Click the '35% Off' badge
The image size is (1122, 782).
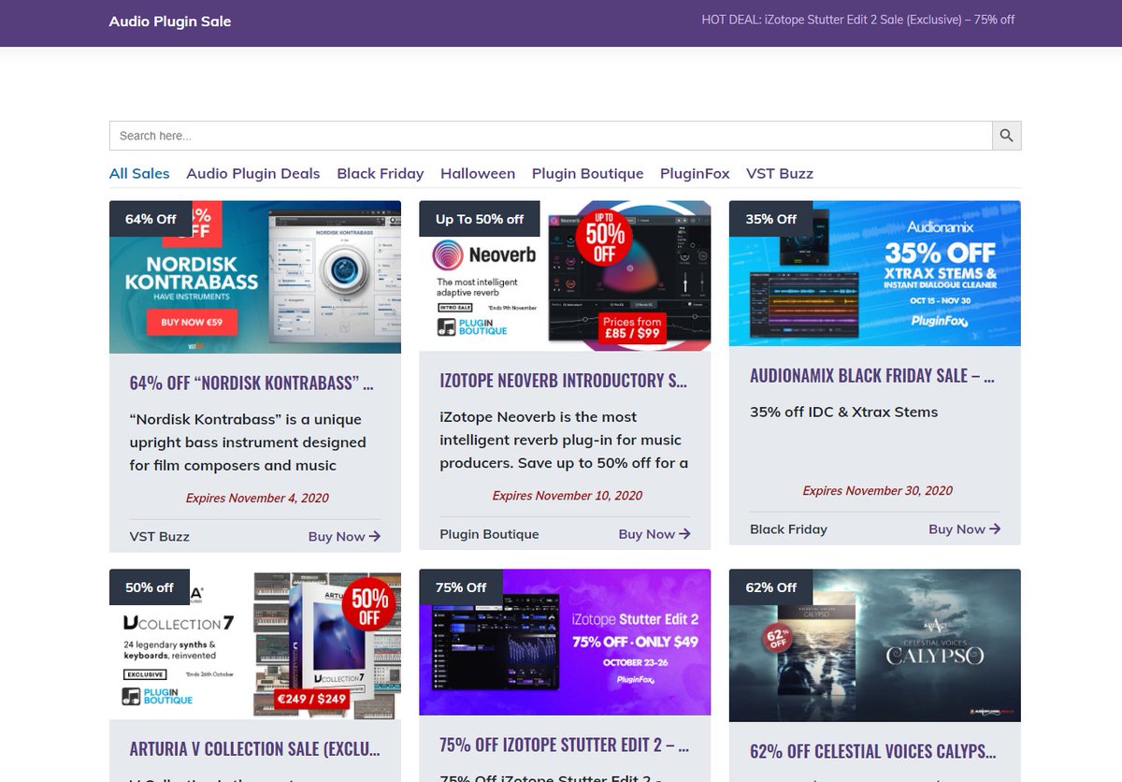[x=771, y=219]
